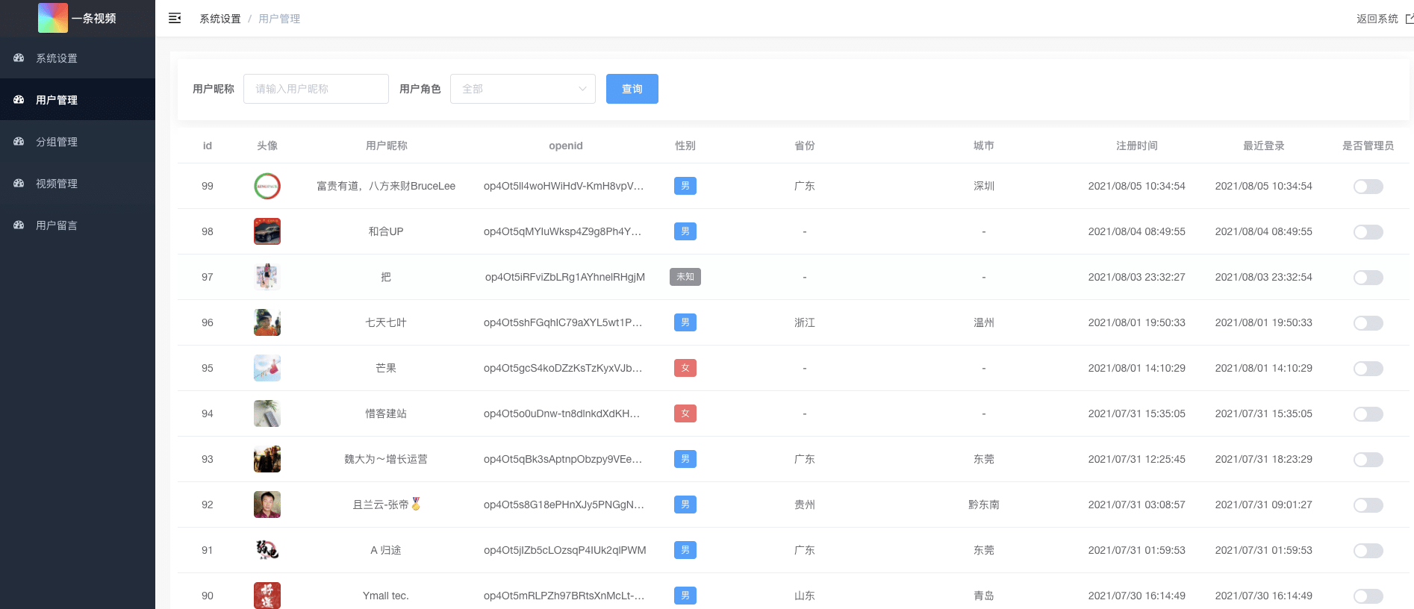Click the openid column header
The image size is (1414, 609).
pos(566,146)
